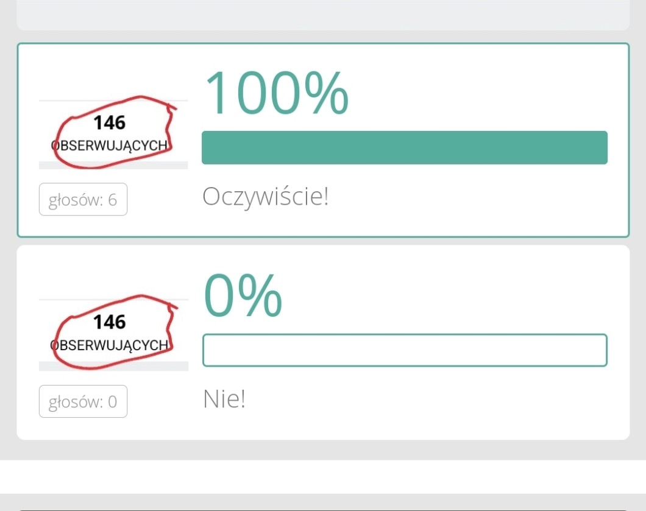Image resolution: width=646 pixels, height=511 pixels.
Task: Click the number 146 in the Nie! thumbnail
Action: pos(109,322)
